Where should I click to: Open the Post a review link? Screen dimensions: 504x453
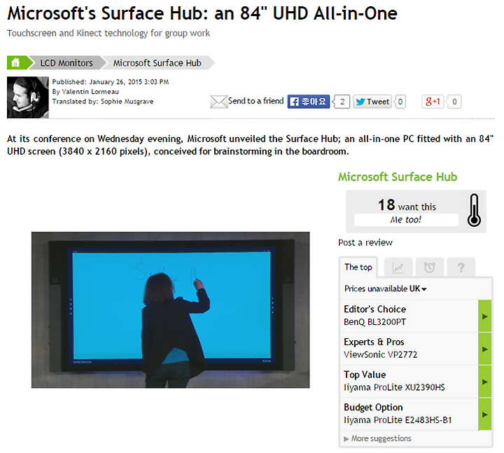[x=365, y=242]
